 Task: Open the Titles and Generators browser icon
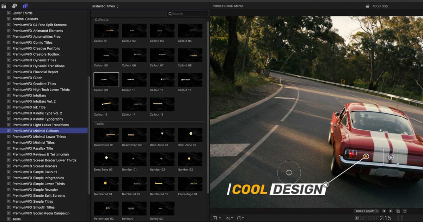coord(25,6)
